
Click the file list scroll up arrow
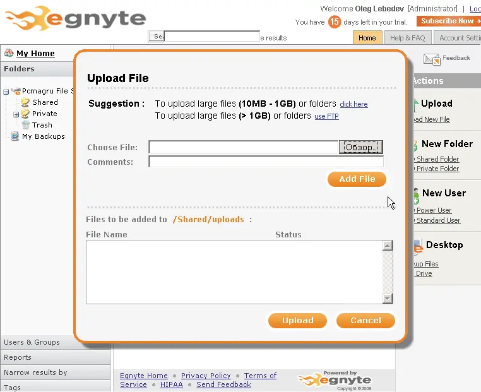[388, 246]
